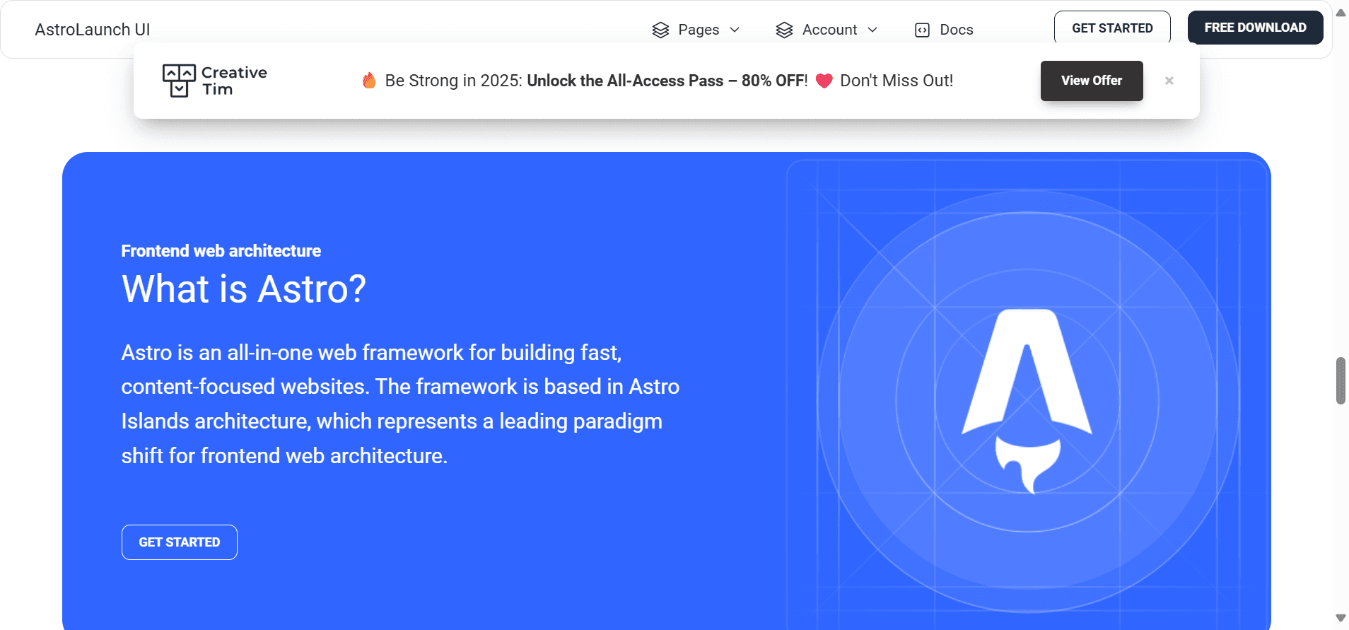Click the scrollbar up arrow

tap(1341, 13)
